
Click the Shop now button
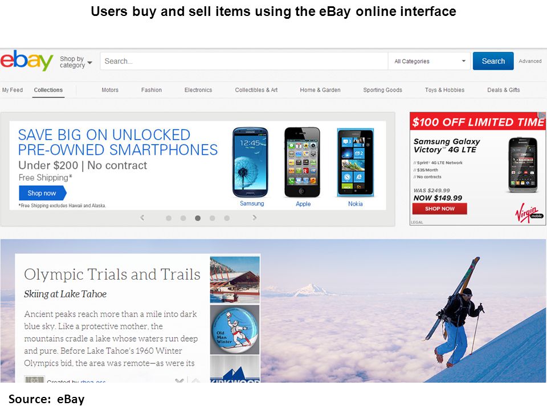click(42, 193)
